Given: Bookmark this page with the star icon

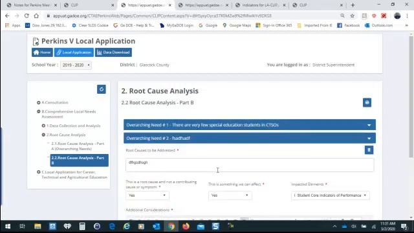Looking at the screenshot, I should click(x=352, y=16).
